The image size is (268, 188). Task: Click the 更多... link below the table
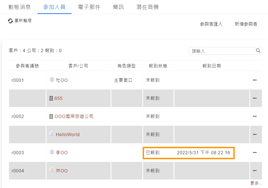pyautogui.click(x=256, y=183)
